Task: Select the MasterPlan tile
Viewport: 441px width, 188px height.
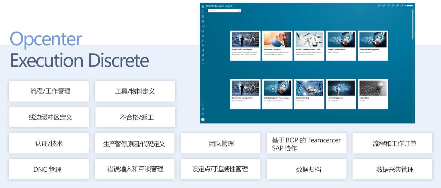Action: (373, 94)
